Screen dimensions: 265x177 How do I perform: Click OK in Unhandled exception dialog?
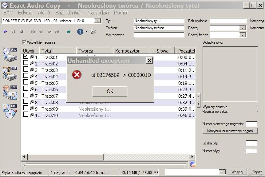coord(110,91)
